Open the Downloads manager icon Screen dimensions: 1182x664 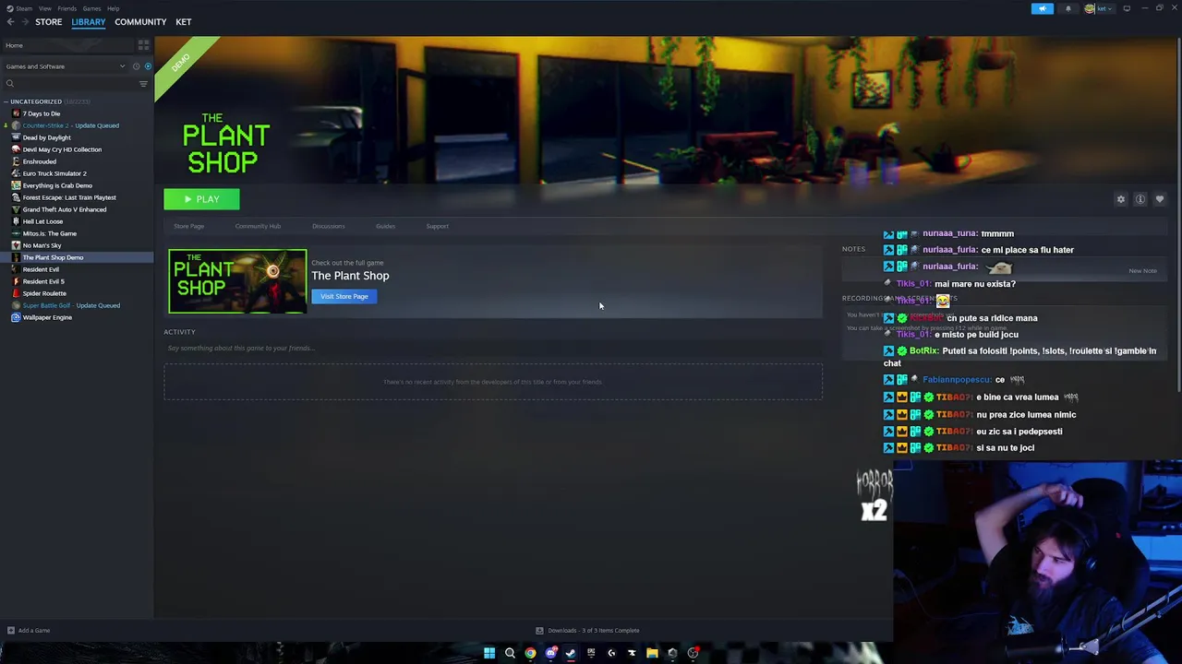click(539, 631)
